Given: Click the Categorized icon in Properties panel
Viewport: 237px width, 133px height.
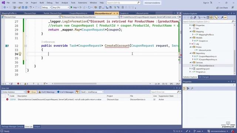Looking at the screenshot, I should point(184,88).
